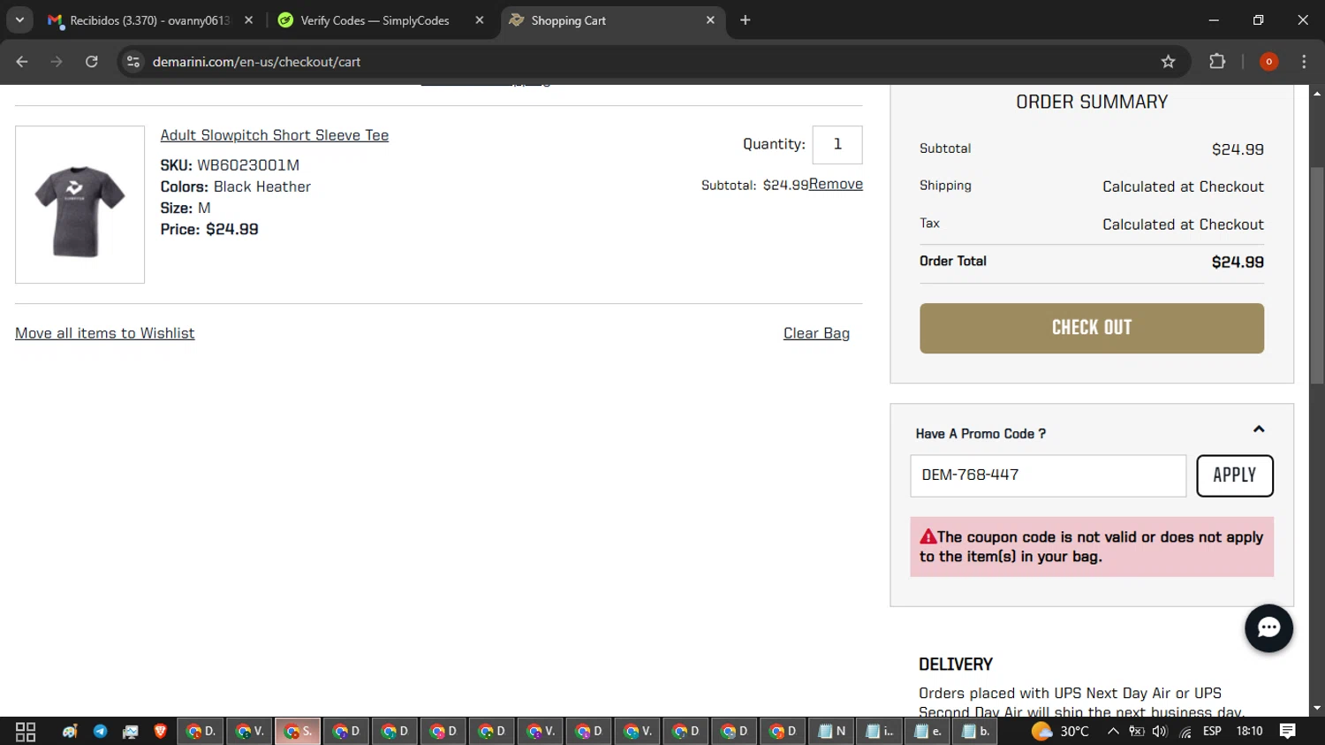
Task: Click the Order Total amount $24.99
Action: coord(1238,262)
